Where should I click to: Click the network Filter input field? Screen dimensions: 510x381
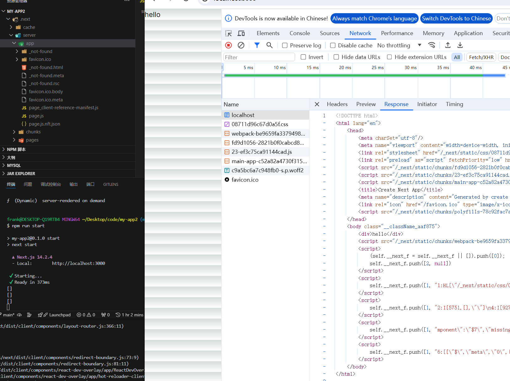coord(259,57)
